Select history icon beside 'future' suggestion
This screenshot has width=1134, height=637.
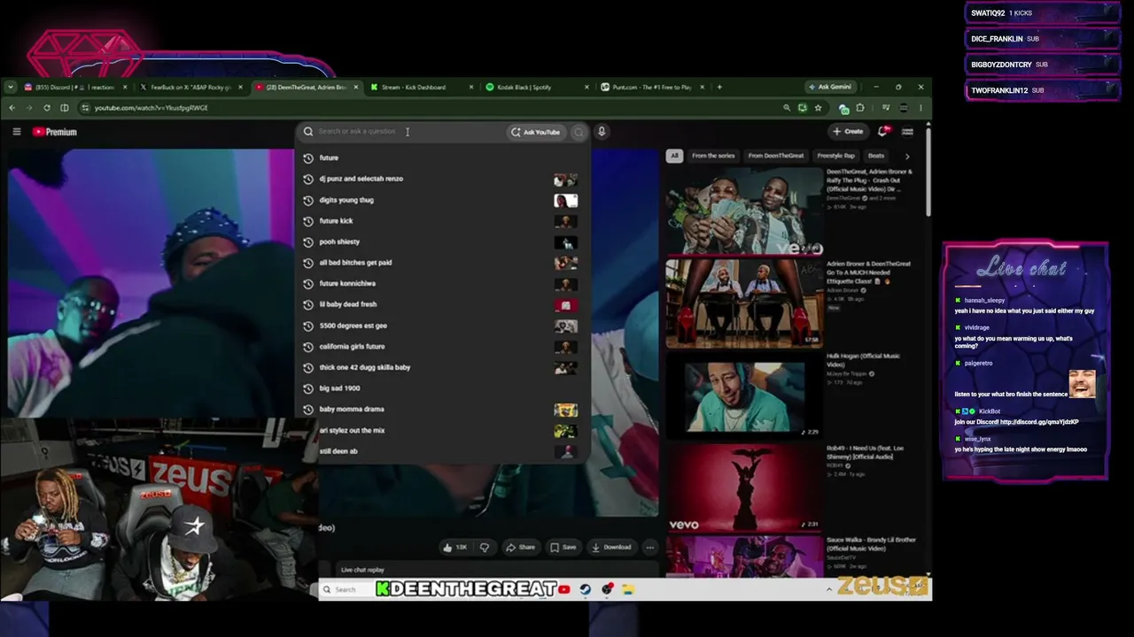(x=308, y=157)
